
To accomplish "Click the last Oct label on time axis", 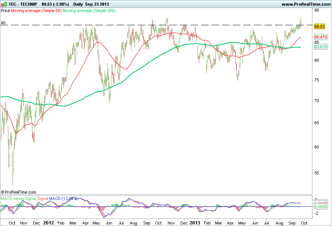I will (304, 223).
